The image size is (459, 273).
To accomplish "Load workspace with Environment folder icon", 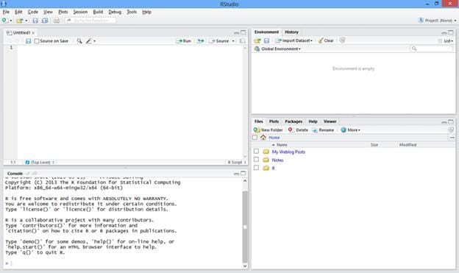I will pyautogui.click(x=257, y=40).
